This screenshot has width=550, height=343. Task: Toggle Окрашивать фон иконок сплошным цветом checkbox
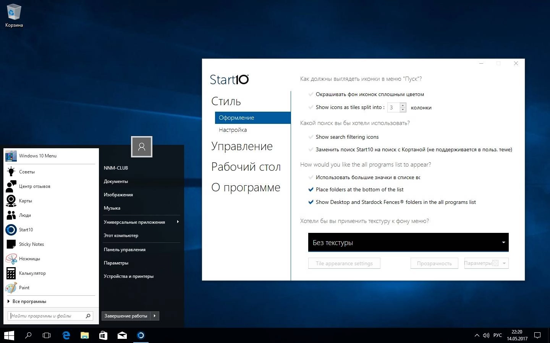click(311, 94)
